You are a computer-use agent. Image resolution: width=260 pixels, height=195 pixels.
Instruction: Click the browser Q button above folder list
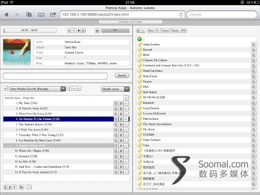(138, 30)
